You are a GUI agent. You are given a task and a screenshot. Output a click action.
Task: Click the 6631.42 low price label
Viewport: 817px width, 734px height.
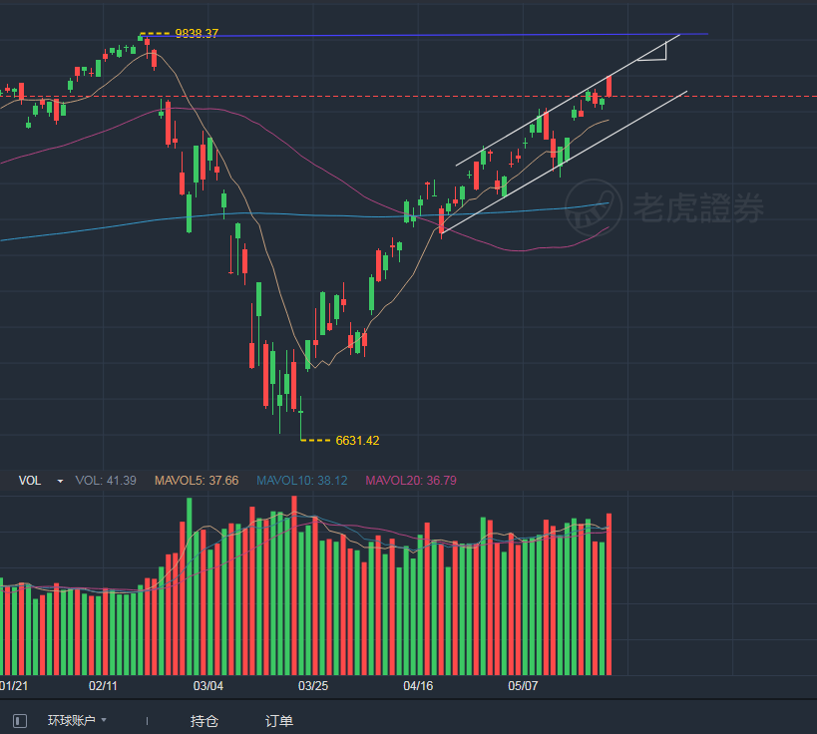[357, 440]
